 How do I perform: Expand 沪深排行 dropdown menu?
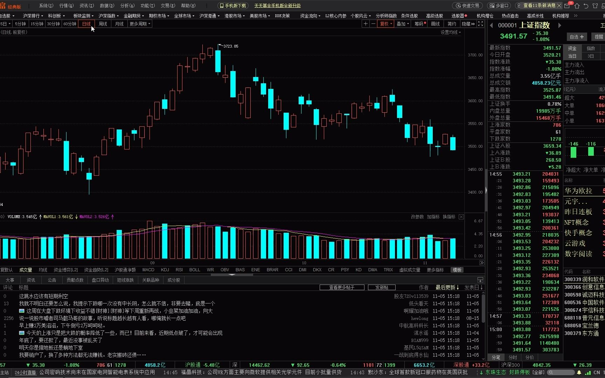[x=33, y=16]
